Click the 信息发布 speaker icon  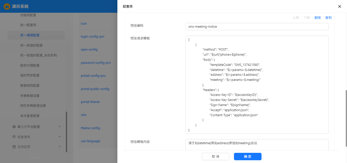click(x=14, y=137)
